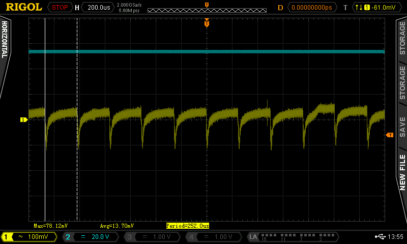Image resolution: width=407 pixels, height=244 pixels.
Task: Select the 200.0us horizontal timebase value
Action: point(99,7)
